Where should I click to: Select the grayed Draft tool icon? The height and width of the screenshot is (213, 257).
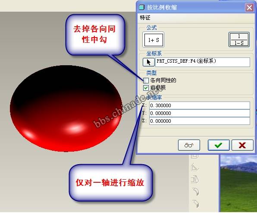tap(195, 179)
